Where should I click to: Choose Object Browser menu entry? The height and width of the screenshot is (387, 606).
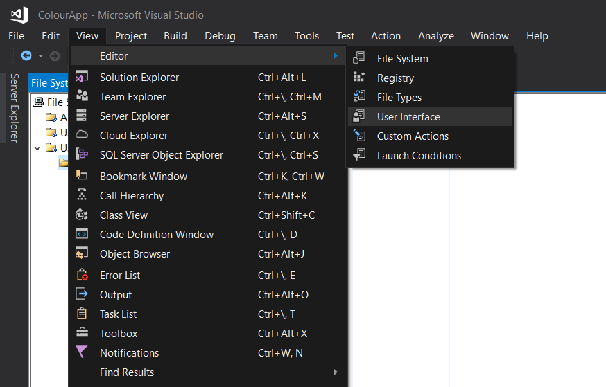[208, 254]
